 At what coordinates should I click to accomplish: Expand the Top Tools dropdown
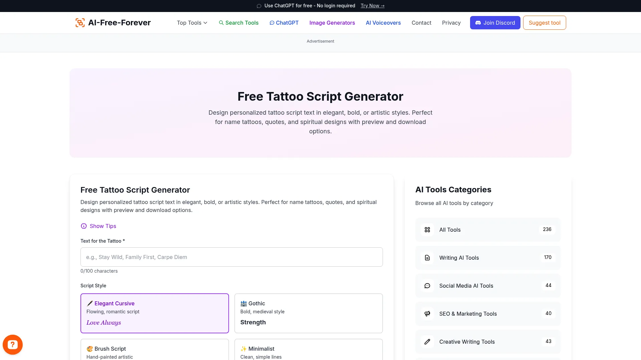click(192, 23)
